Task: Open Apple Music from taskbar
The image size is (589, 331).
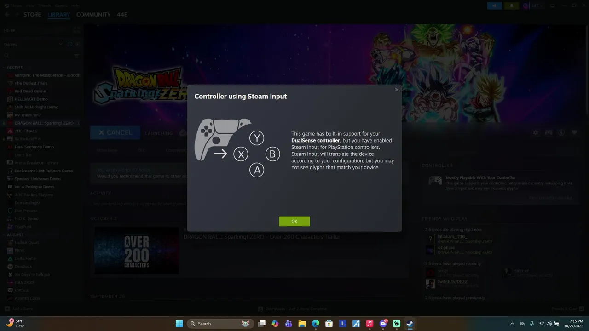Action: 370,324
